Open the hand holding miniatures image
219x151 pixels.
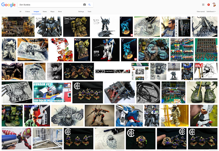coord(172,139)
